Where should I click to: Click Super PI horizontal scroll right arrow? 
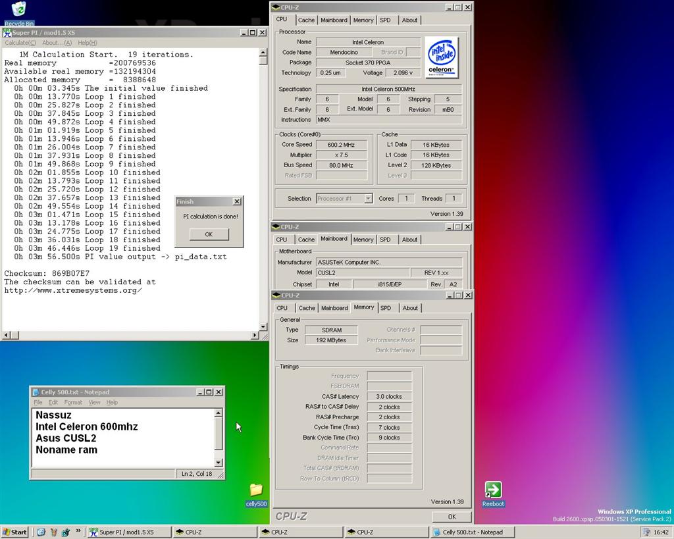(x=255, y=335)
